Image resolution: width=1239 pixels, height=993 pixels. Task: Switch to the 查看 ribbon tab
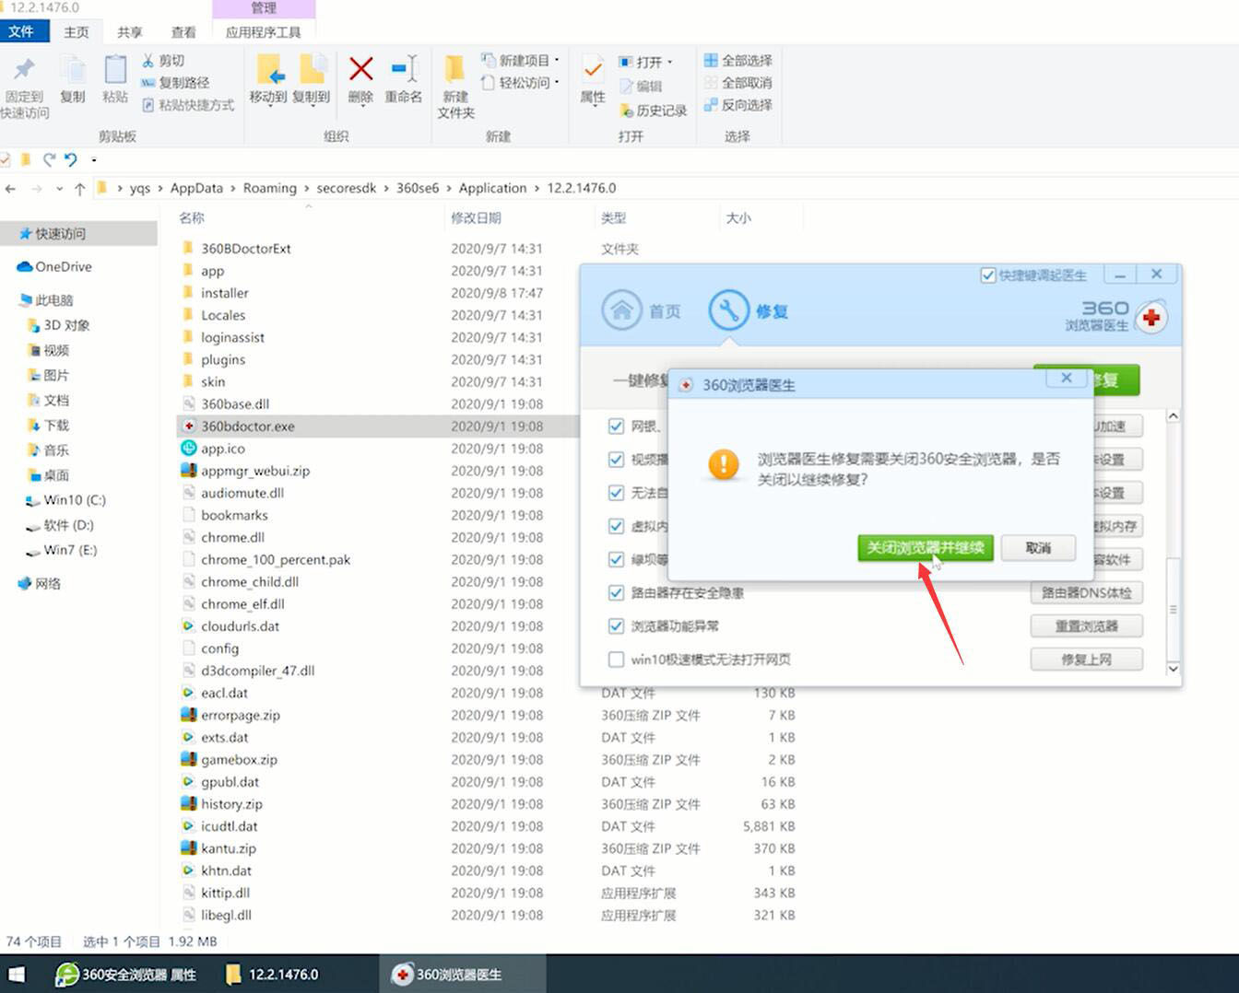point(183,32)
